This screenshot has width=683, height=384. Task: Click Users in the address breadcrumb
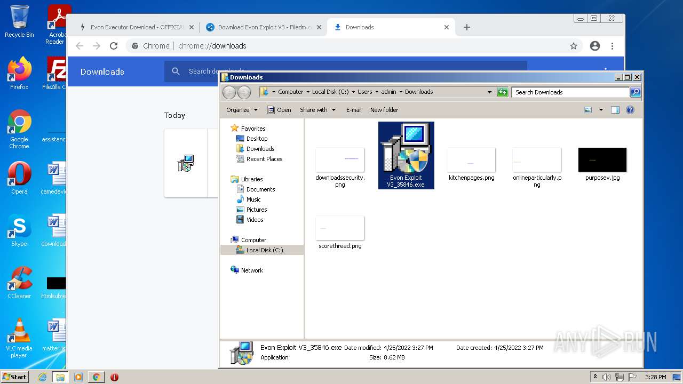[365, 92]
